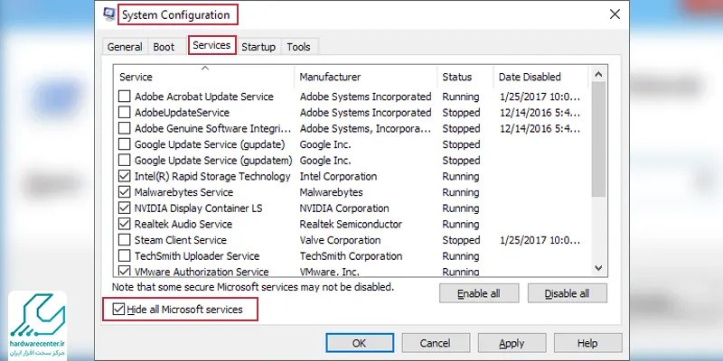The width and height of the screenshot is (723, 361).
Task: Toggle Hide all Microsoft services checkbox
Action: click(x=119, y=310)
